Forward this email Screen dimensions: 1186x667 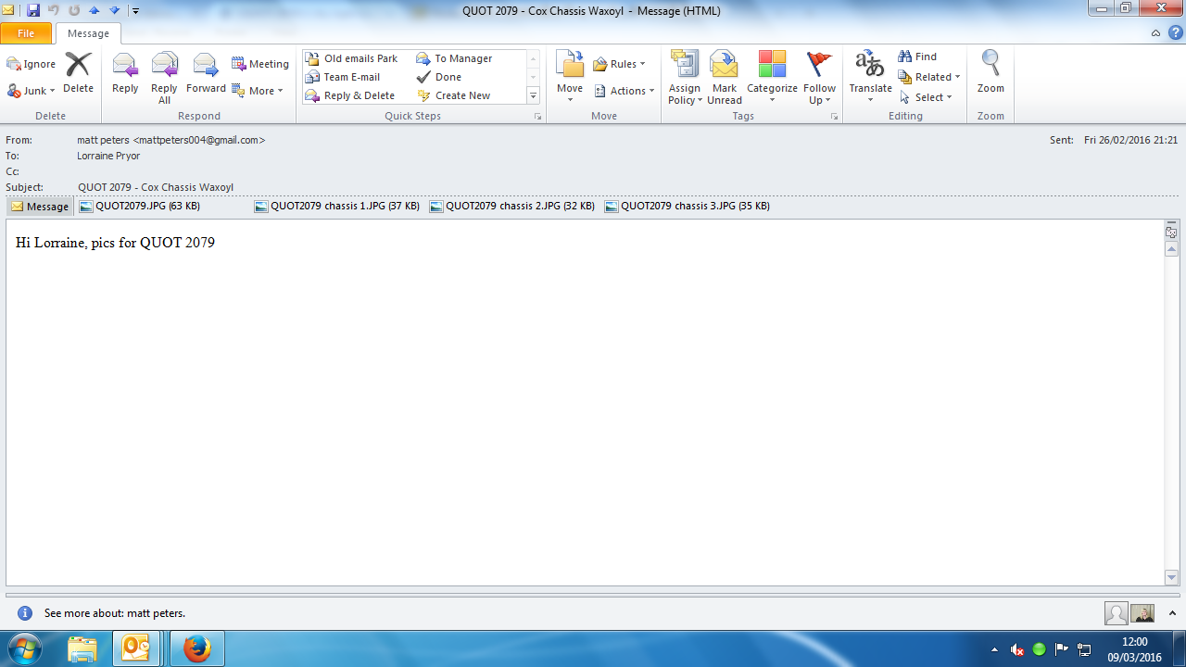206,73
